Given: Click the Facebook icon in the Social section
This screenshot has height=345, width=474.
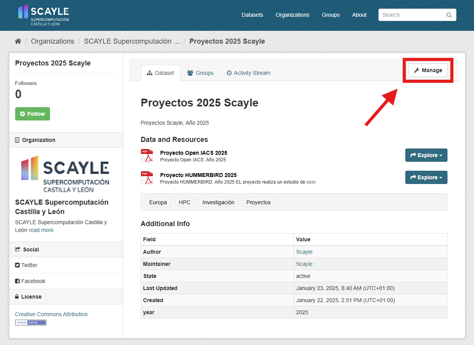Looking at the screenshot, I should [18, 281].
